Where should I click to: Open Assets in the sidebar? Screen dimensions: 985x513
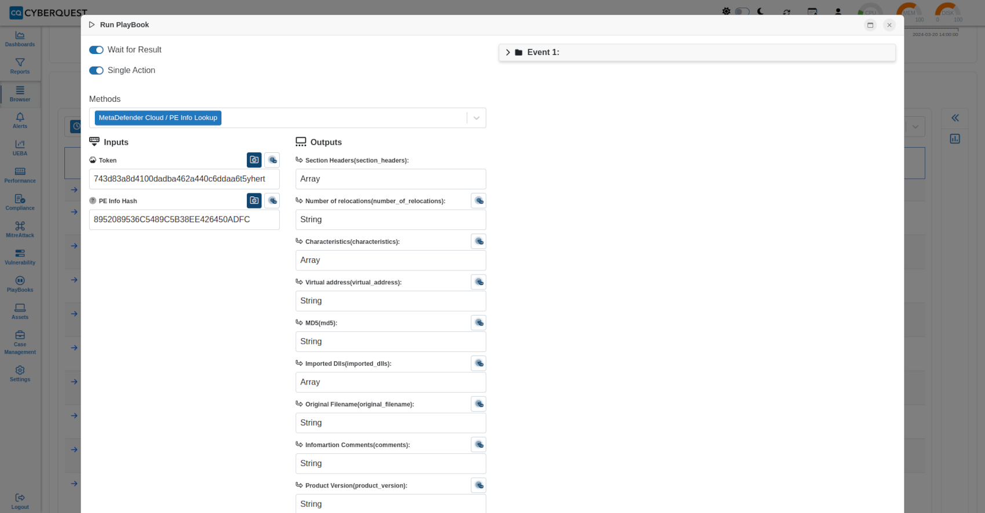point(20,311)
